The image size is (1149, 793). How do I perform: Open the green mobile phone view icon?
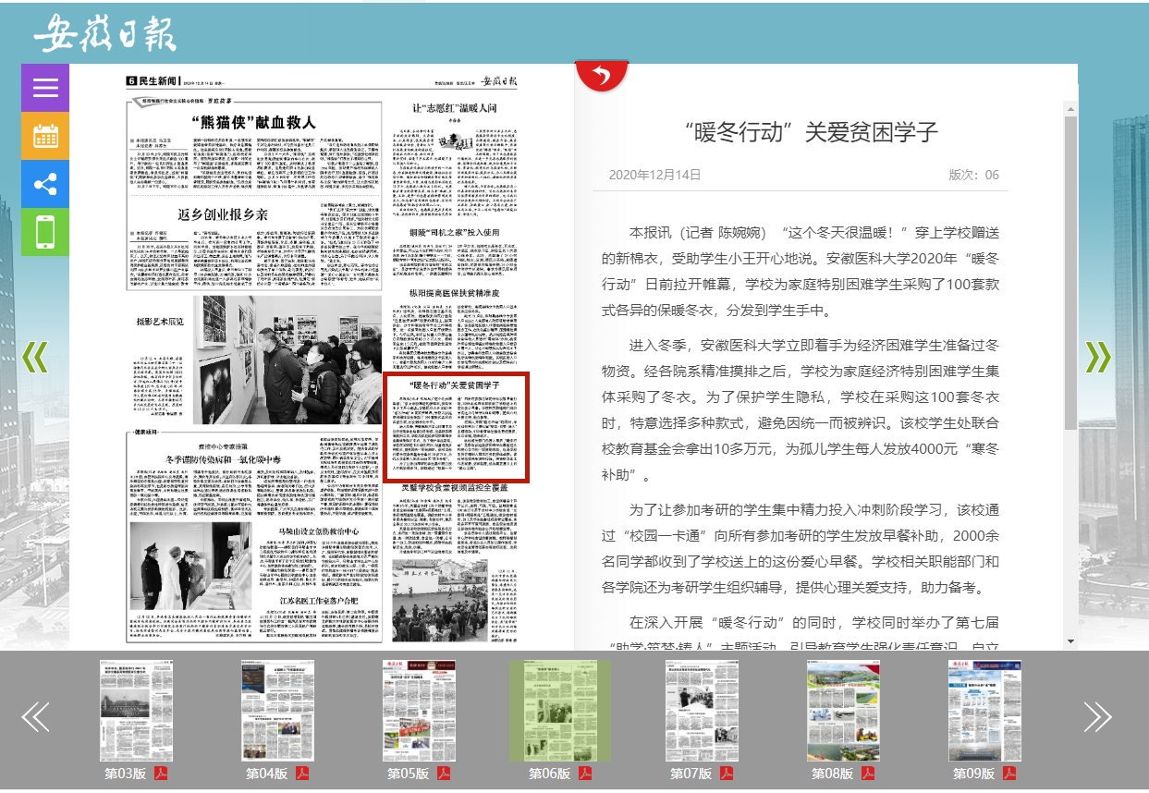[x=45, y=232]
